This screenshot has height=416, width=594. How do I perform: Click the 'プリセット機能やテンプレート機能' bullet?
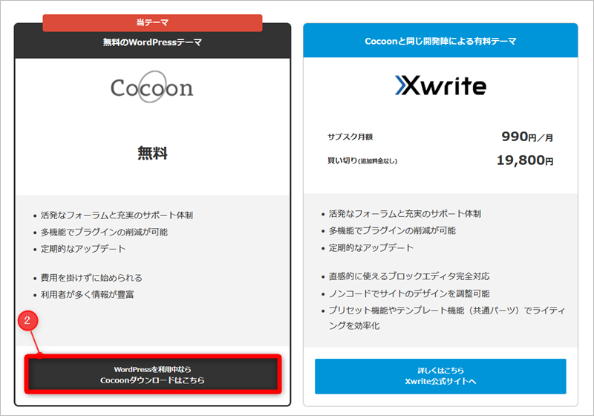point(447,318)
